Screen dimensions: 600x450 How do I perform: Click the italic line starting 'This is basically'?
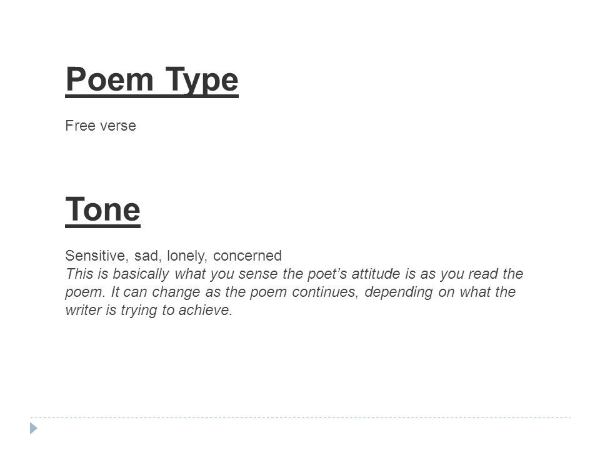(294, 274)
